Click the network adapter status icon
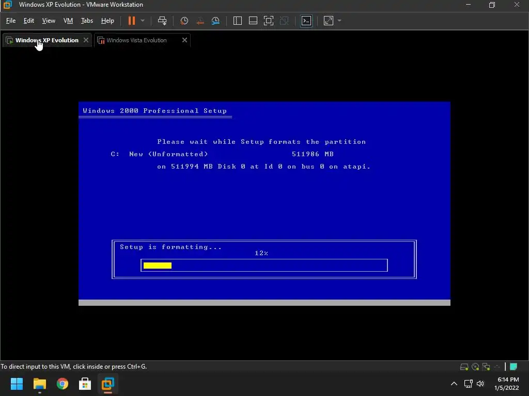 tap(486, 367)
